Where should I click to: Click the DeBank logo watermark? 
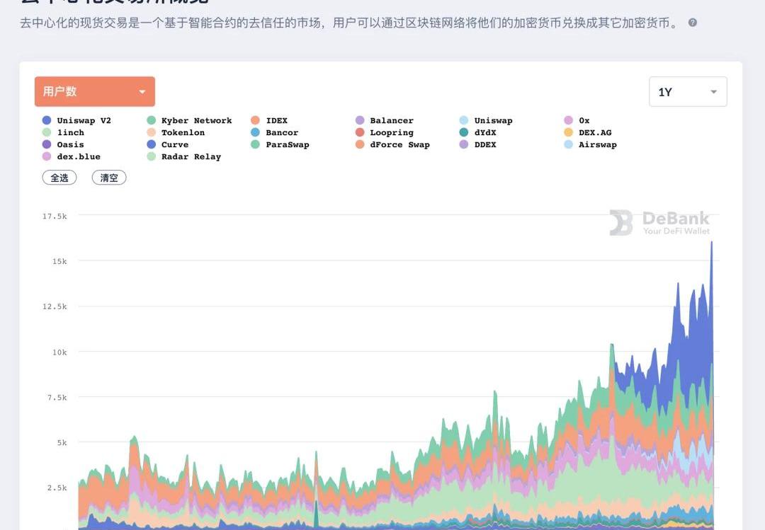(x=659, y=222)
